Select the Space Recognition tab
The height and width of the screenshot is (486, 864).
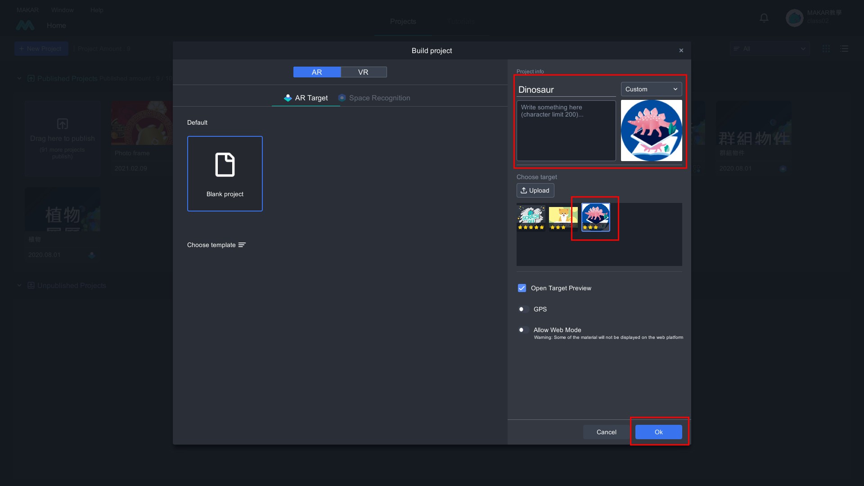coord(374,98)
